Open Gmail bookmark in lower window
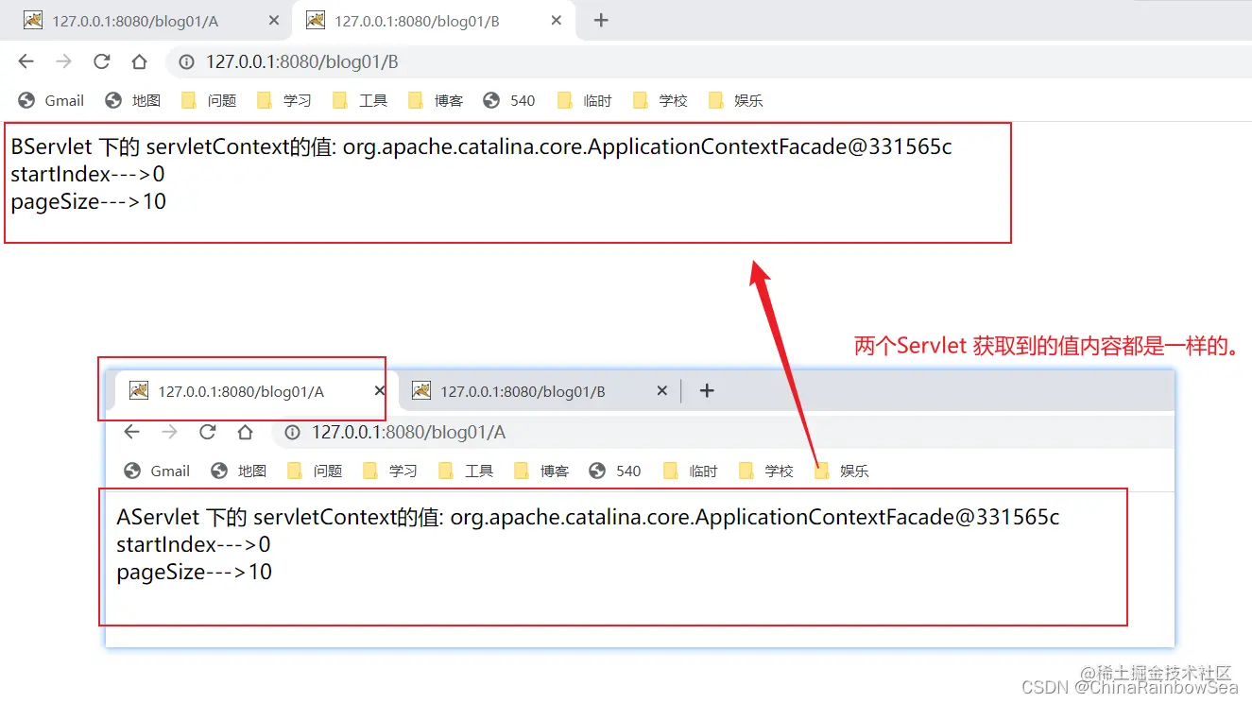This screenshot has height=703, width=1252. (x=157, y=471)
